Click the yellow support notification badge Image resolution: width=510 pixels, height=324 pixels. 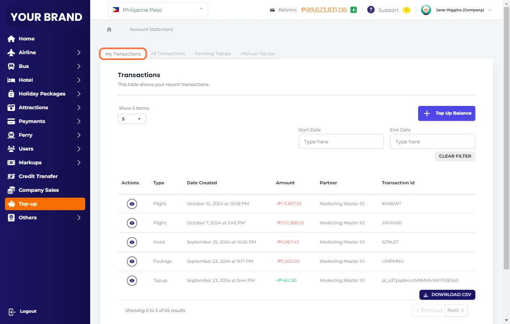click(406, 10)
